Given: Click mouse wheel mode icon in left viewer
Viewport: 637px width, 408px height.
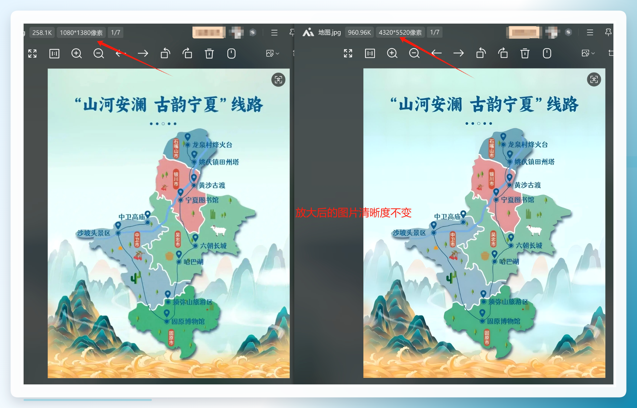Looking at the screenshot, I should [231, 53].
